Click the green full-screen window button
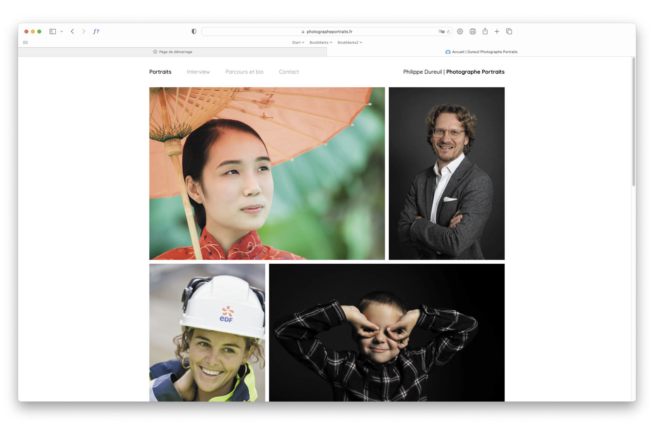 click(40, 31)
